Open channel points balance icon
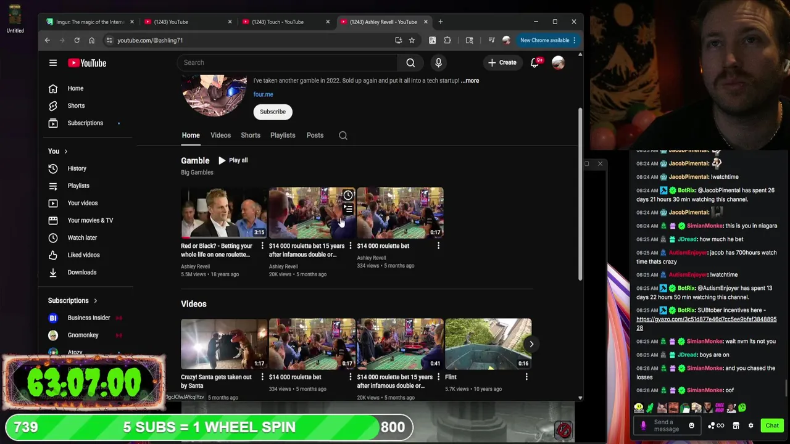Screen dimensions: 790x444 click(715, 425)
